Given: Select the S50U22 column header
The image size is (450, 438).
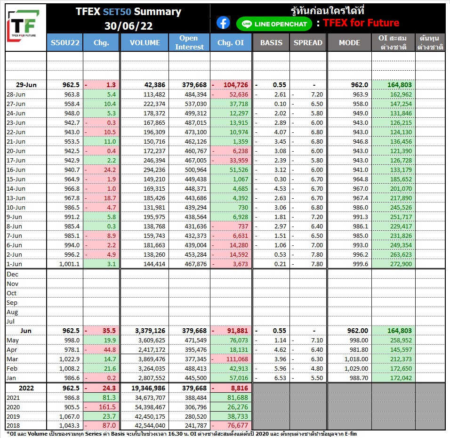Looking at the screenshot, I should (x=65, y=42).
